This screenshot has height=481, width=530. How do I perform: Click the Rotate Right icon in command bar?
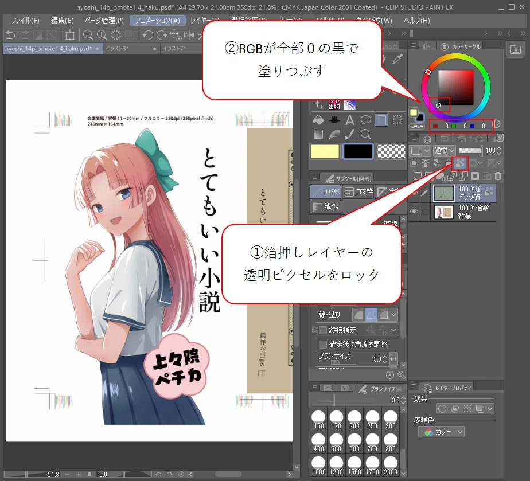coord(162,35)
